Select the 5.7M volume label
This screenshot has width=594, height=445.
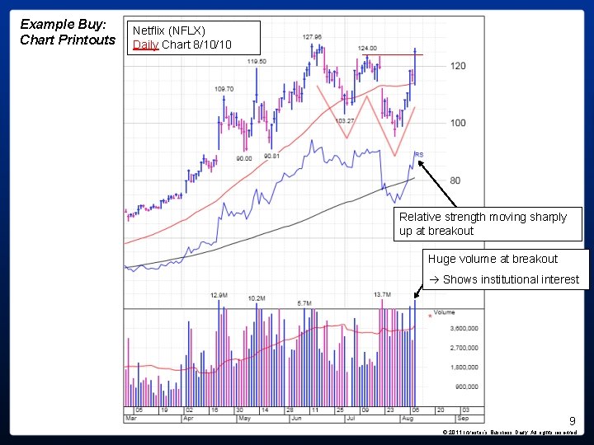(304, 303)
